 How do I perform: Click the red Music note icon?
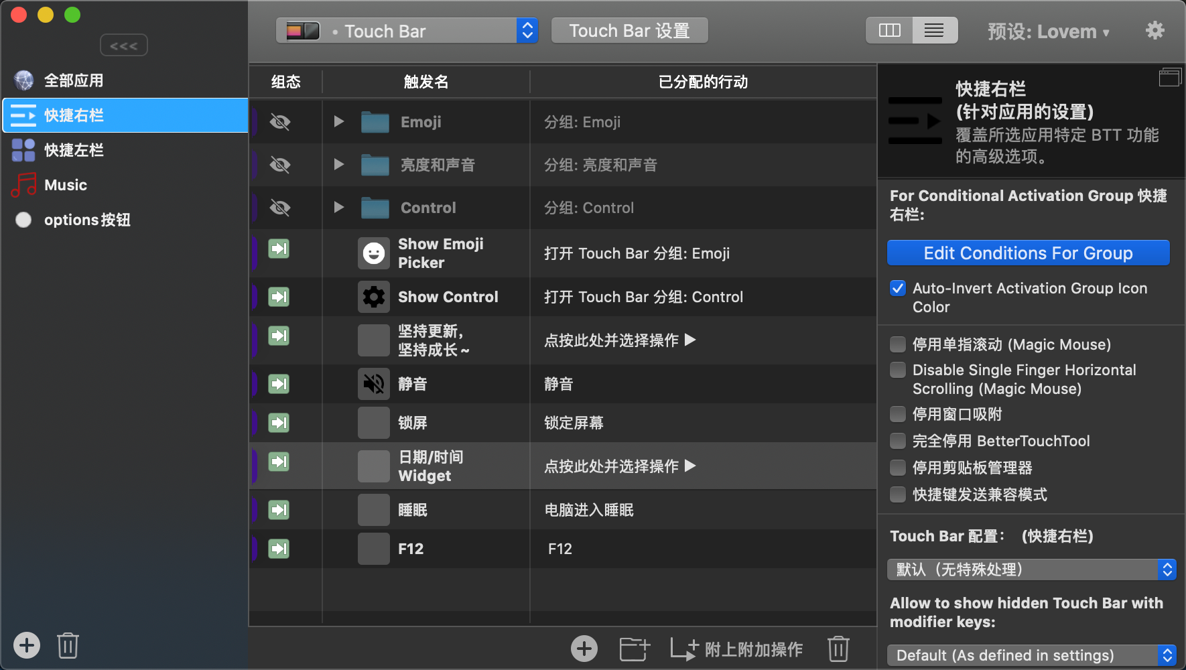[24, 185]
